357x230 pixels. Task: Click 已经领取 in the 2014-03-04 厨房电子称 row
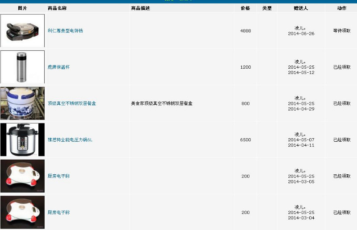pos(342,212)
